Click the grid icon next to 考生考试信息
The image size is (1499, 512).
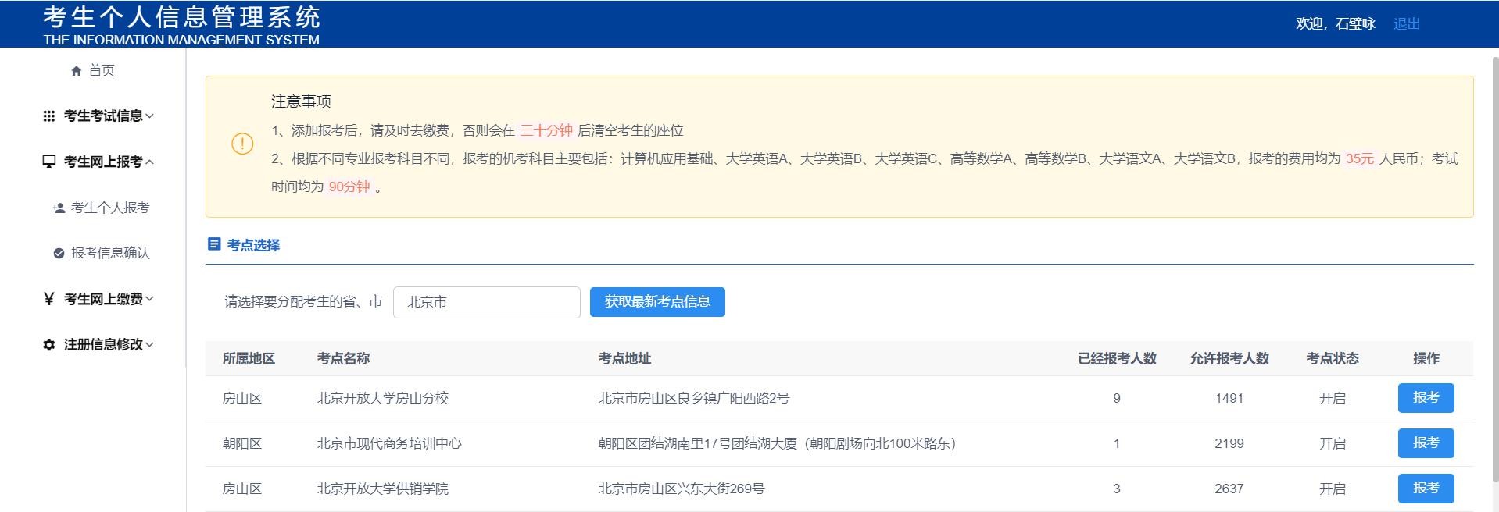[x=48, y=116]
